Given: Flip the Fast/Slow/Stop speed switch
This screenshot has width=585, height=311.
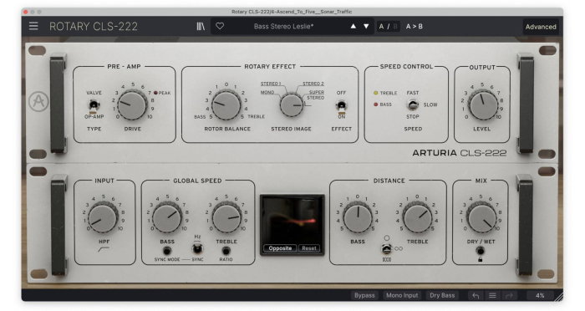Looking at the screenshot, I should point(413,105).
